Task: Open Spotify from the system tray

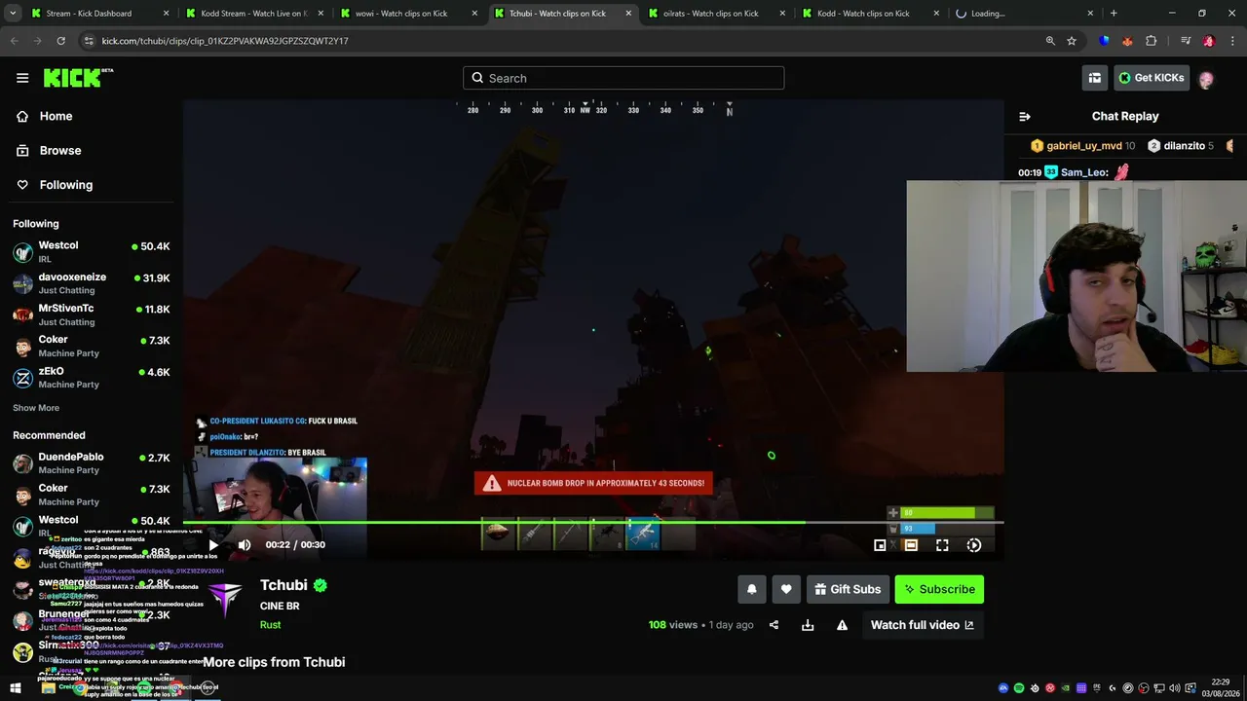Action: point(1019,688)
